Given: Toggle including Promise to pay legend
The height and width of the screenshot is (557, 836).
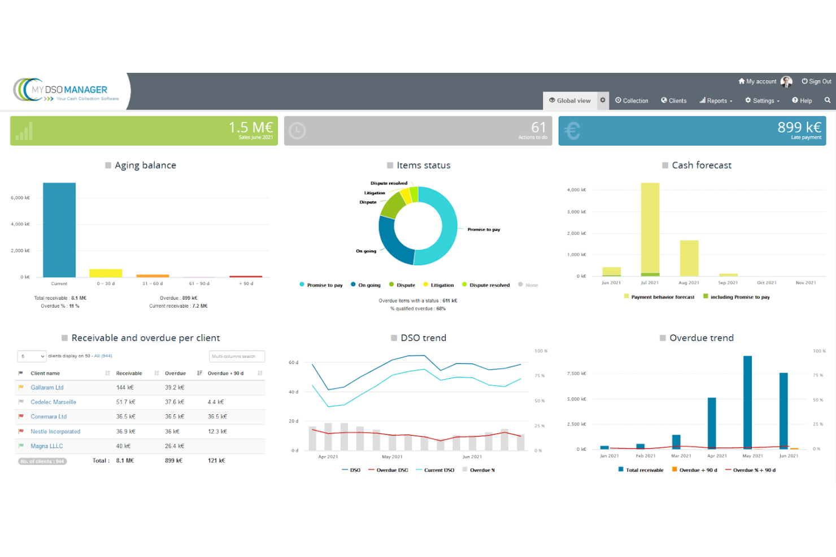Looking at the screenshot, I should coord(737,297).
